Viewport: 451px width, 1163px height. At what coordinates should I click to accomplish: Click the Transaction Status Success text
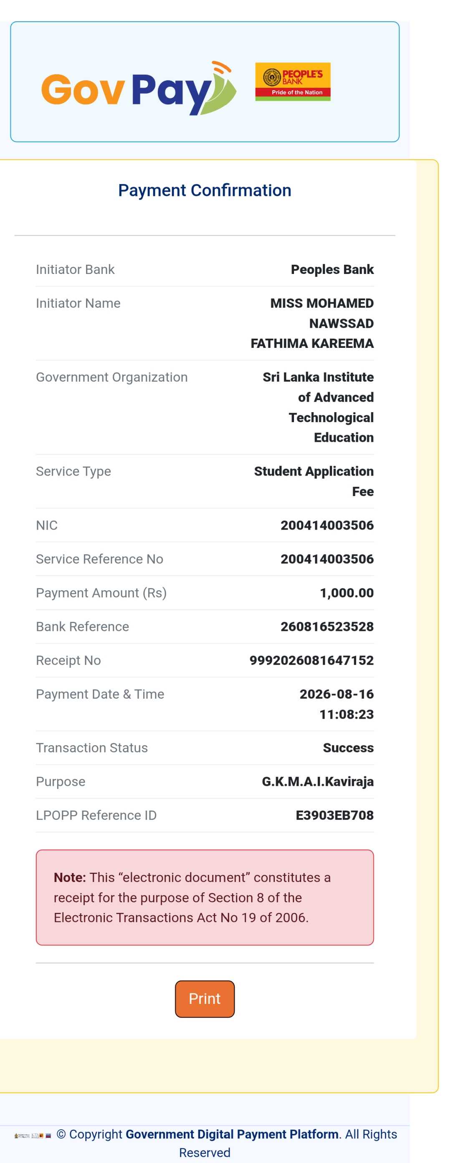[348, 747]
